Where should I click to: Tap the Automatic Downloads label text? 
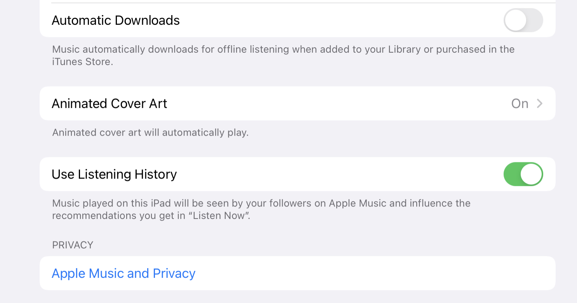(x=116, y=20)
